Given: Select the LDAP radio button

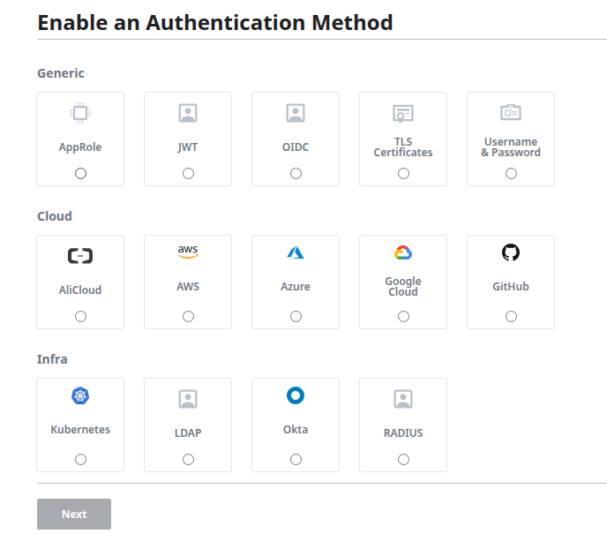Looking at the screenshot, I should (x=188, y=460).
